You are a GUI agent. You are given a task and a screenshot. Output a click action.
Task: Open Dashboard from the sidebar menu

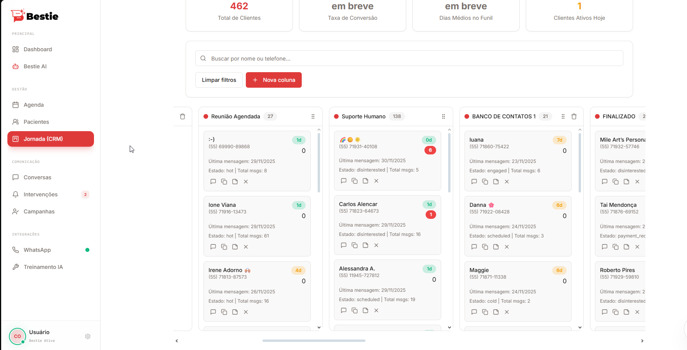click(38, 49)
